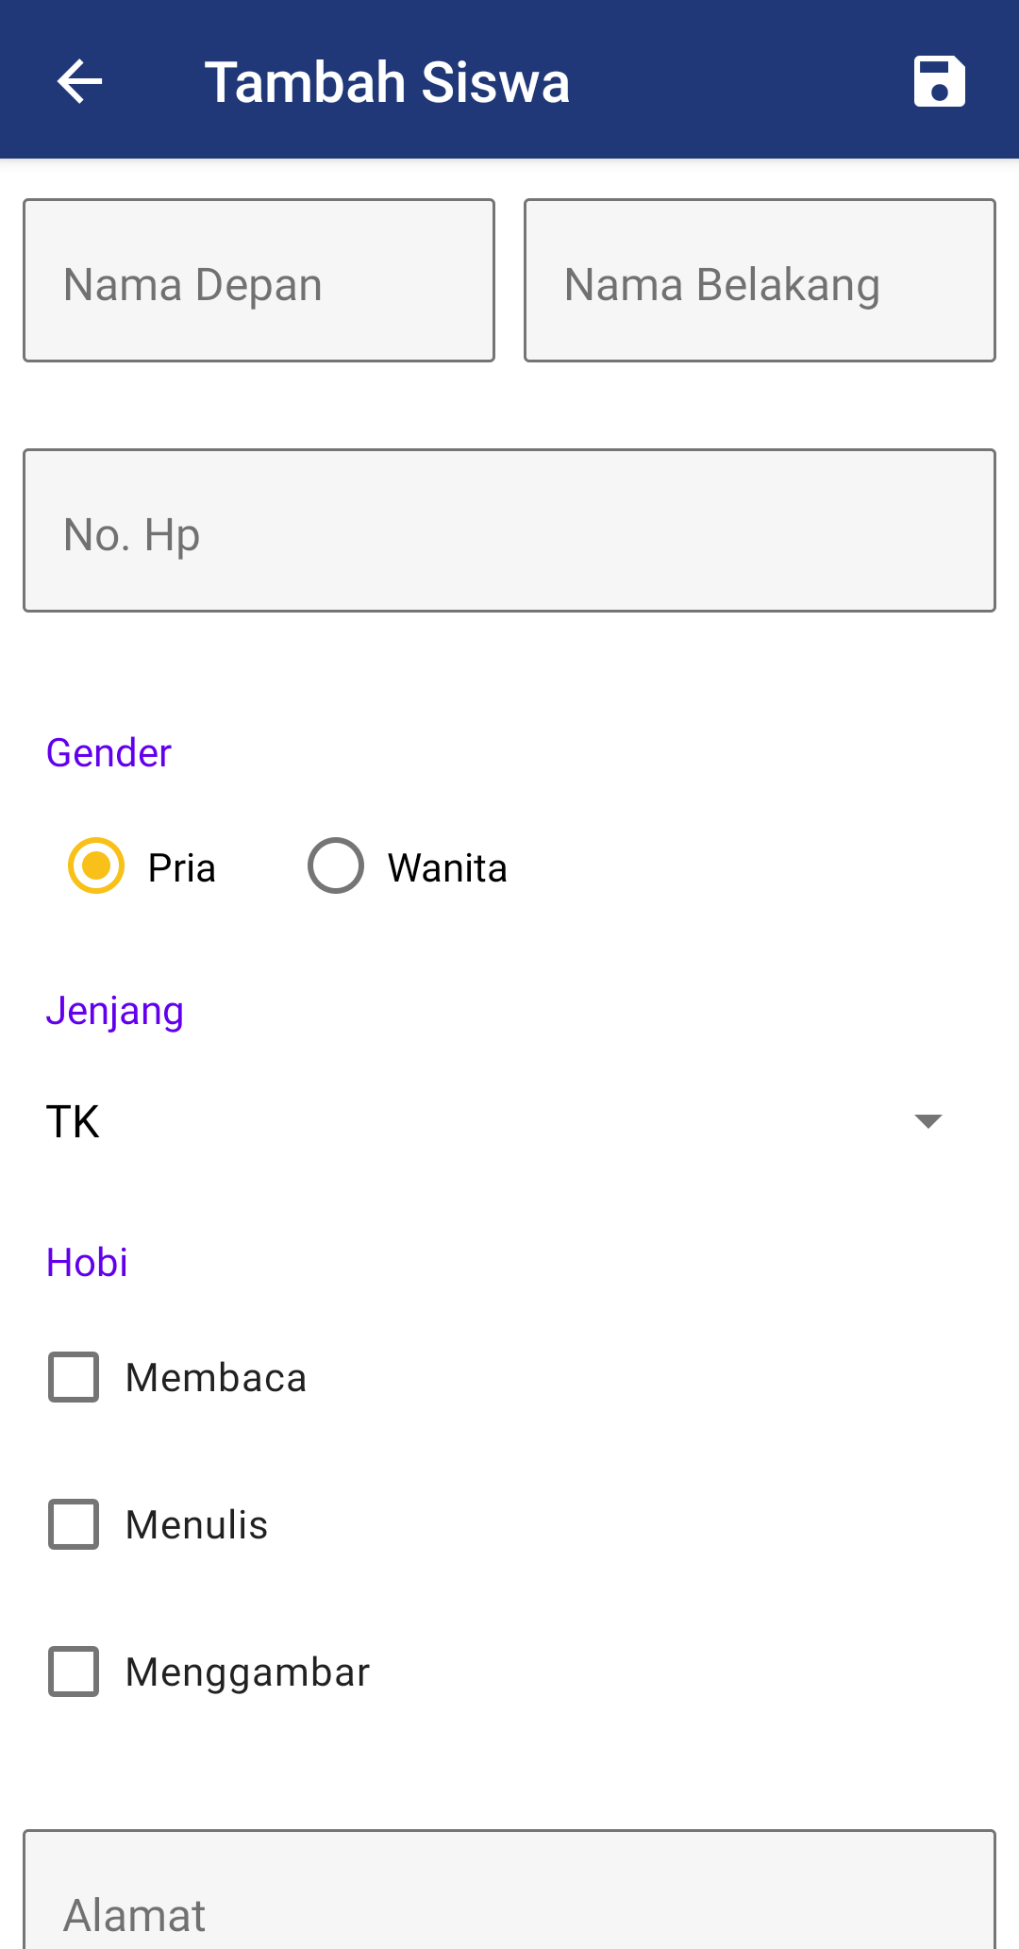This screenshot has width=1019, height=1949.
Task: Tap the Gender section label
Action: pyautogui.click(x=109, y=753)
